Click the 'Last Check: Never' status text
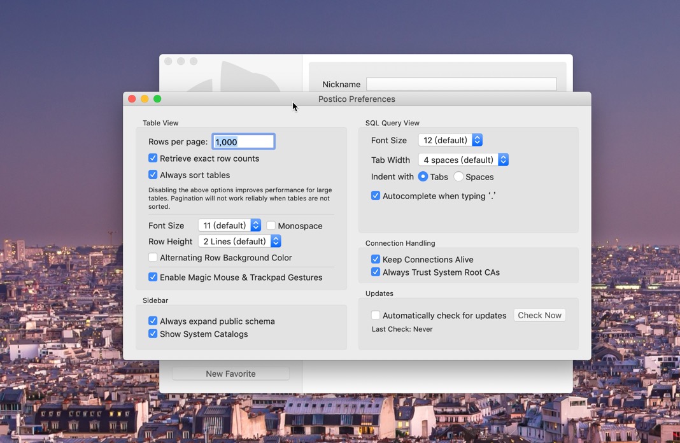Image resolution: width=680 pixels, height=443 pixels. pyautogui.click(x=402, y=329)
